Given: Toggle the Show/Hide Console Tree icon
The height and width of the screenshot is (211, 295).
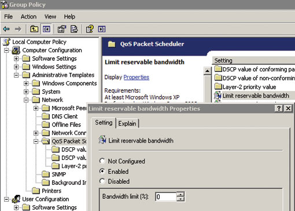Looking at the screenshot, I should coord(46,29).
